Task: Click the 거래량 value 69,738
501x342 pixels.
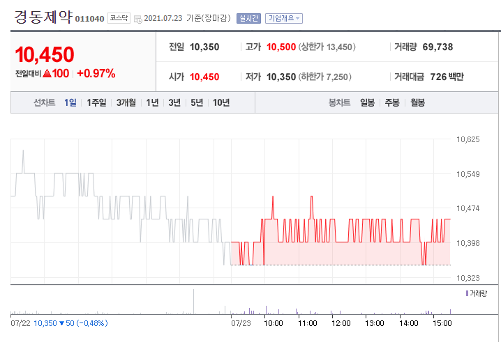Action: click(438, 47)
